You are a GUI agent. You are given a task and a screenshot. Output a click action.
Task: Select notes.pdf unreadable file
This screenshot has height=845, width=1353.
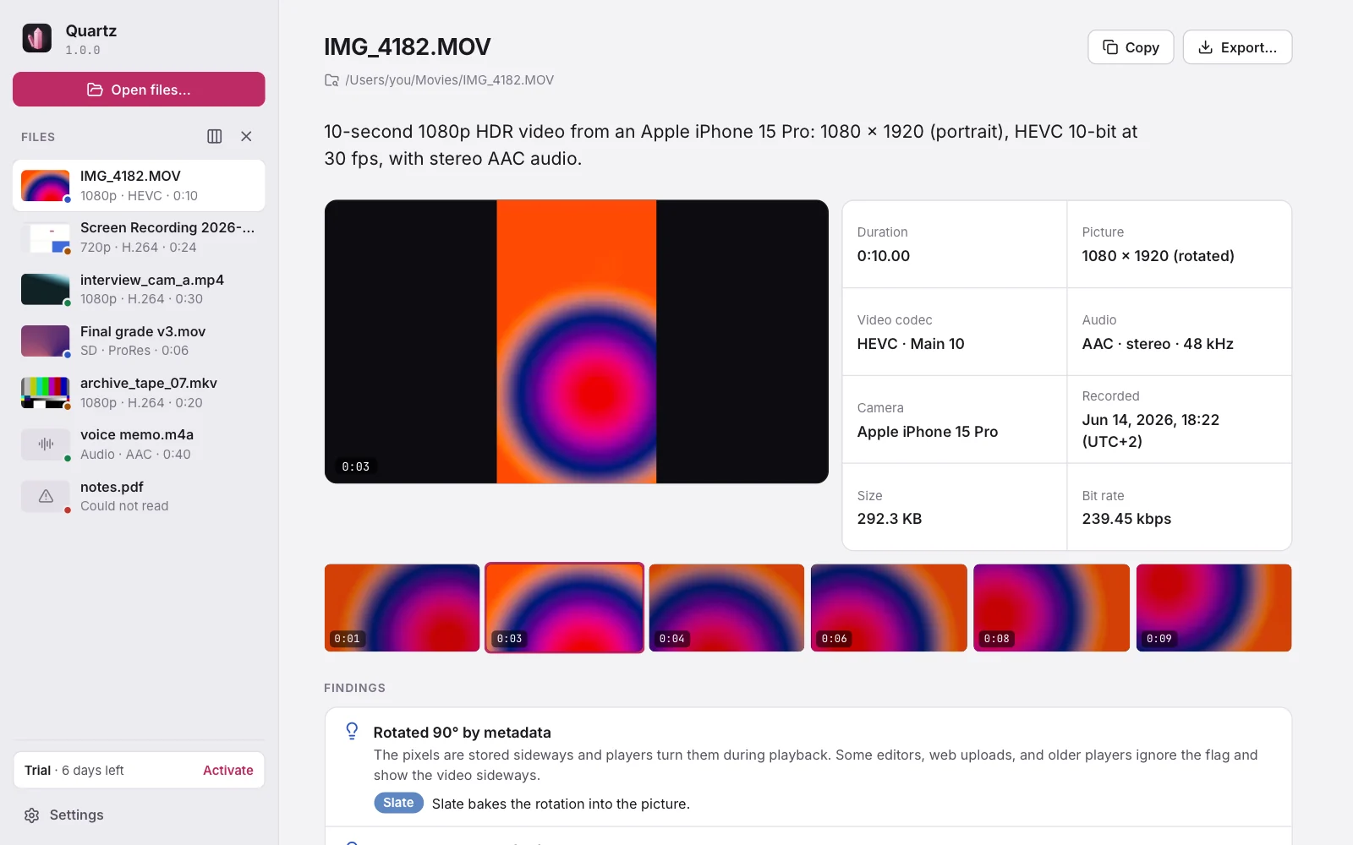(139, 496)
